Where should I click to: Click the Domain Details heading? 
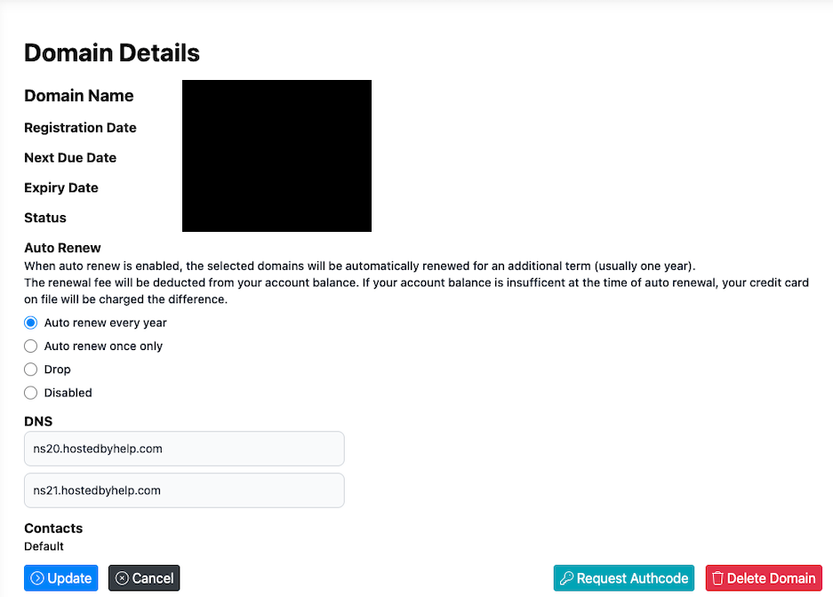tap(112, 53)
